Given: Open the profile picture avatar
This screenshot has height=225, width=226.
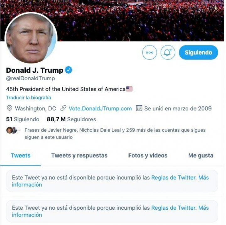Looking at the screenshot, I should point(31,38).
